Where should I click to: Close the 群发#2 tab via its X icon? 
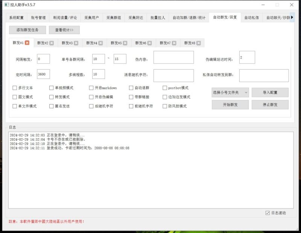51,43
